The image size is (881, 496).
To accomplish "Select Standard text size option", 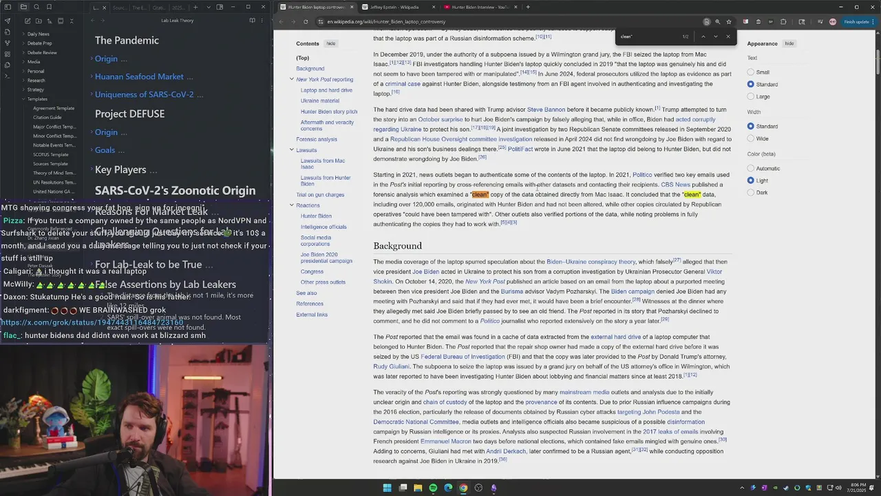I will [751, 84].
